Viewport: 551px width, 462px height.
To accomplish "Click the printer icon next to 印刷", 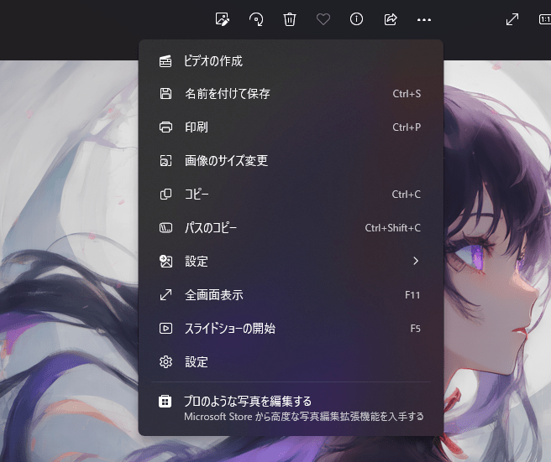I will click(165, 127).
